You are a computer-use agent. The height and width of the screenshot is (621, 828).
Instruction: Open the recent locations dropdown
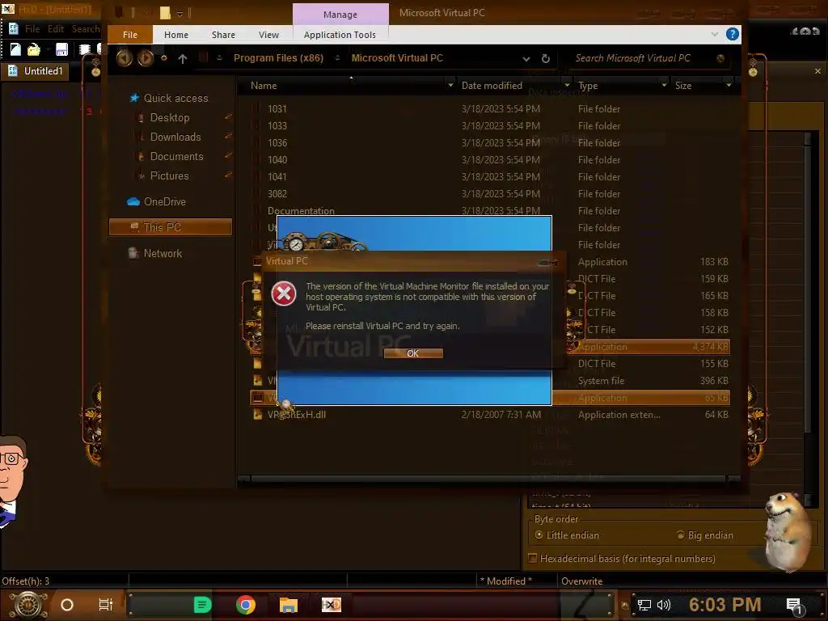164,58
